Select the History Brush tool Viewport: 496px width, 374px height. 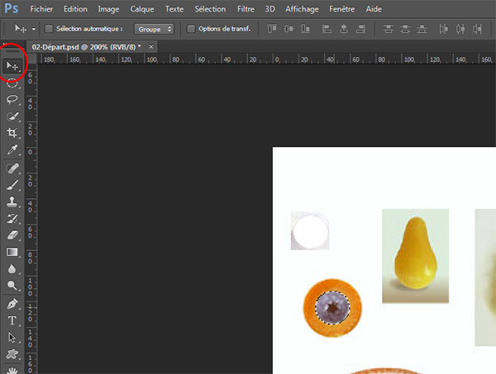click(12, 218)
